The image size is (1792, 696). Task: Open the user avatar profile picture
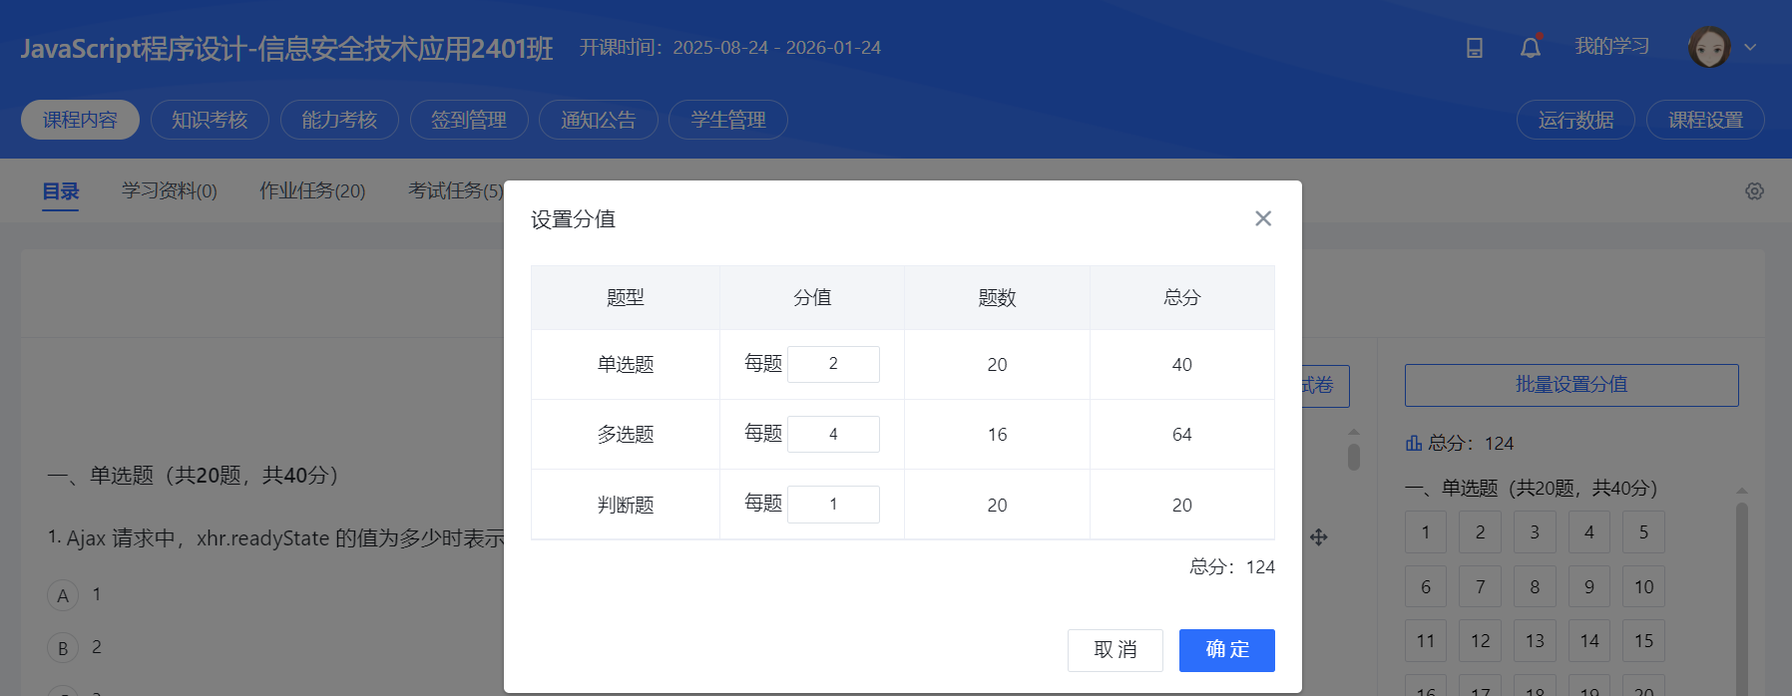[x=1709, y=47]
